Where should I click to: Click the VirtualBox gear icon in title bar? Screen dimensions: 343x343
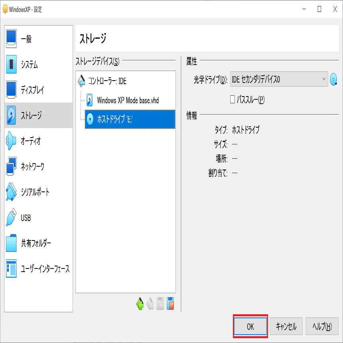pos(5,9)
